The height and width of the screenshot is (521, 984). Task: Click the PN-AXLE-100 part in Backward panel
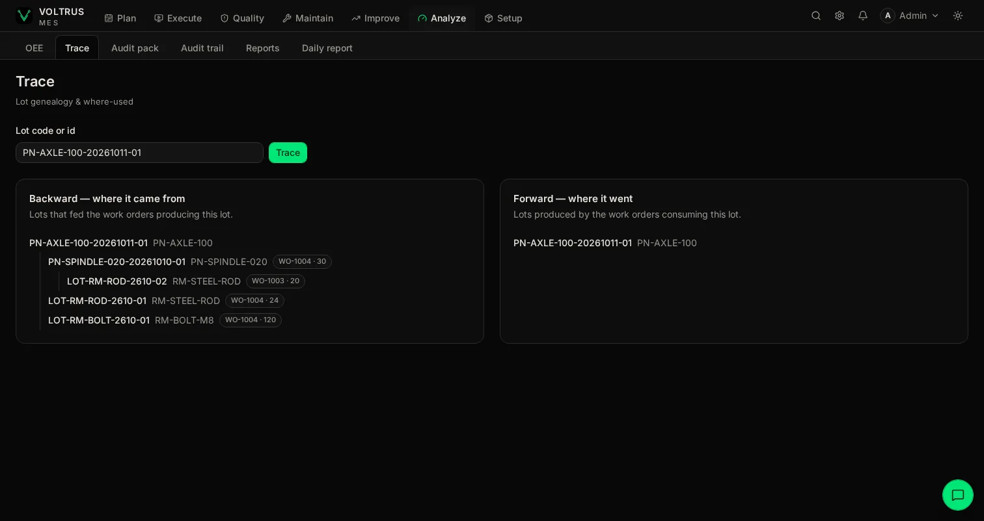[183, 243]
